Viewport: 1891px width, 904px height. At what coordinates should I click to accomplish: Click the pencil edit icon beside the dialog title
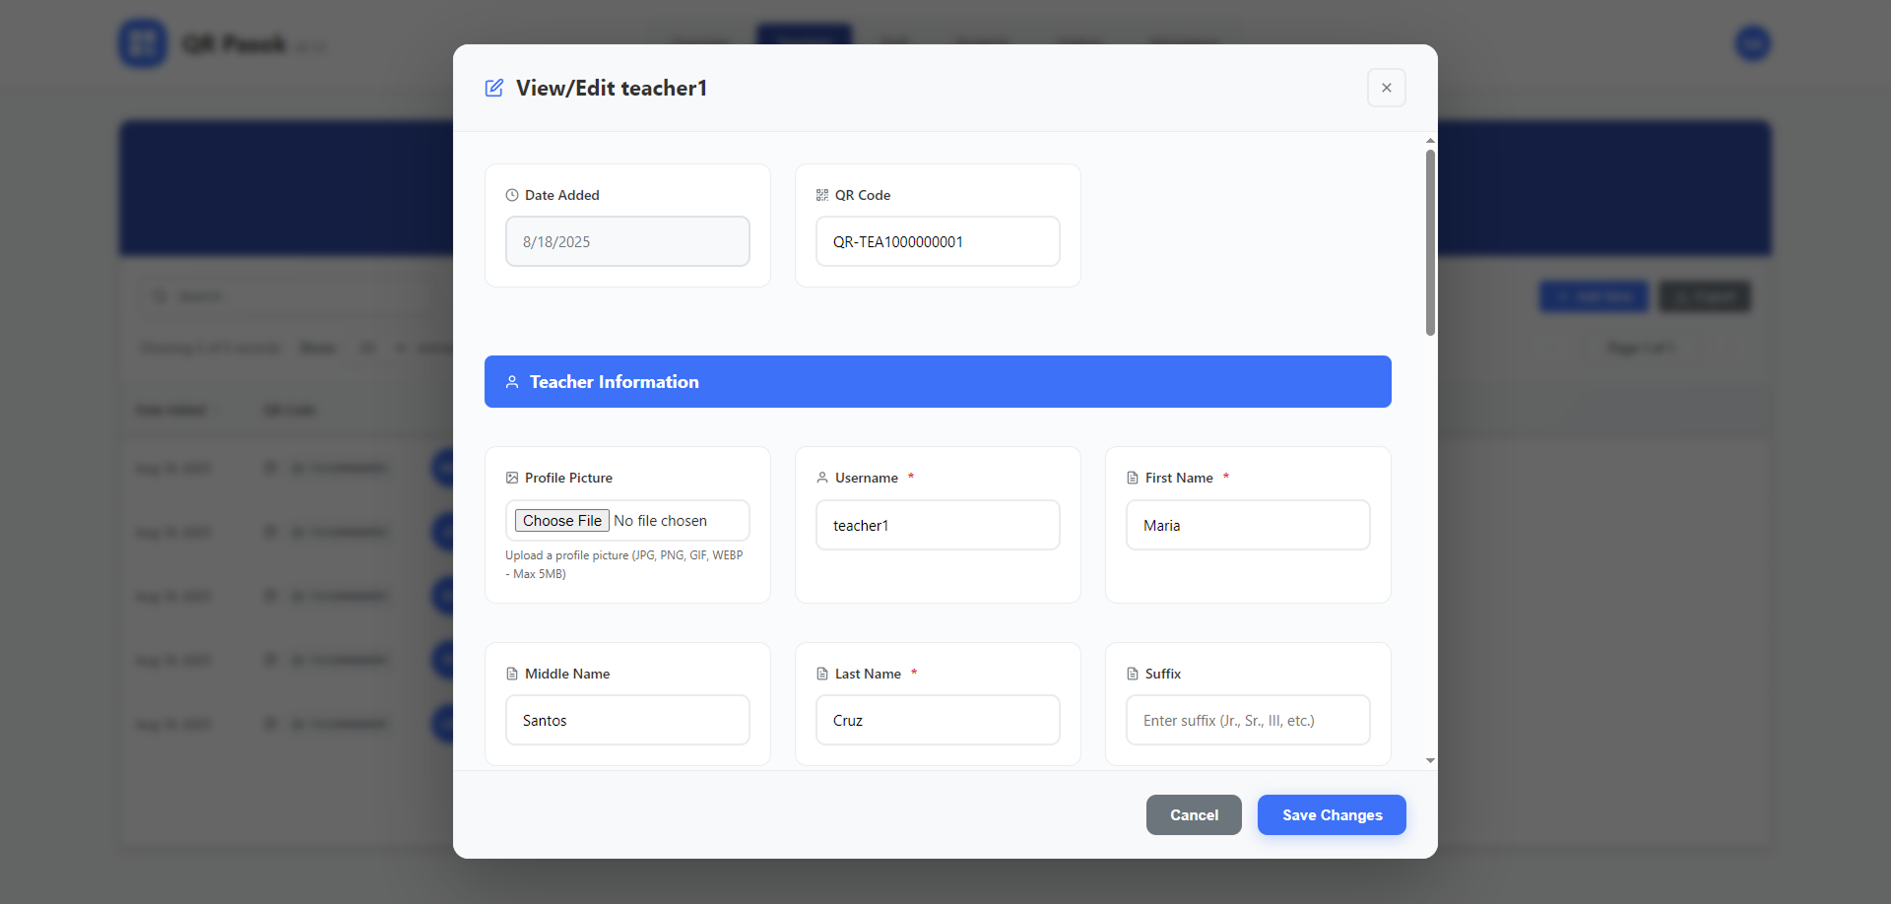[493, 88]
